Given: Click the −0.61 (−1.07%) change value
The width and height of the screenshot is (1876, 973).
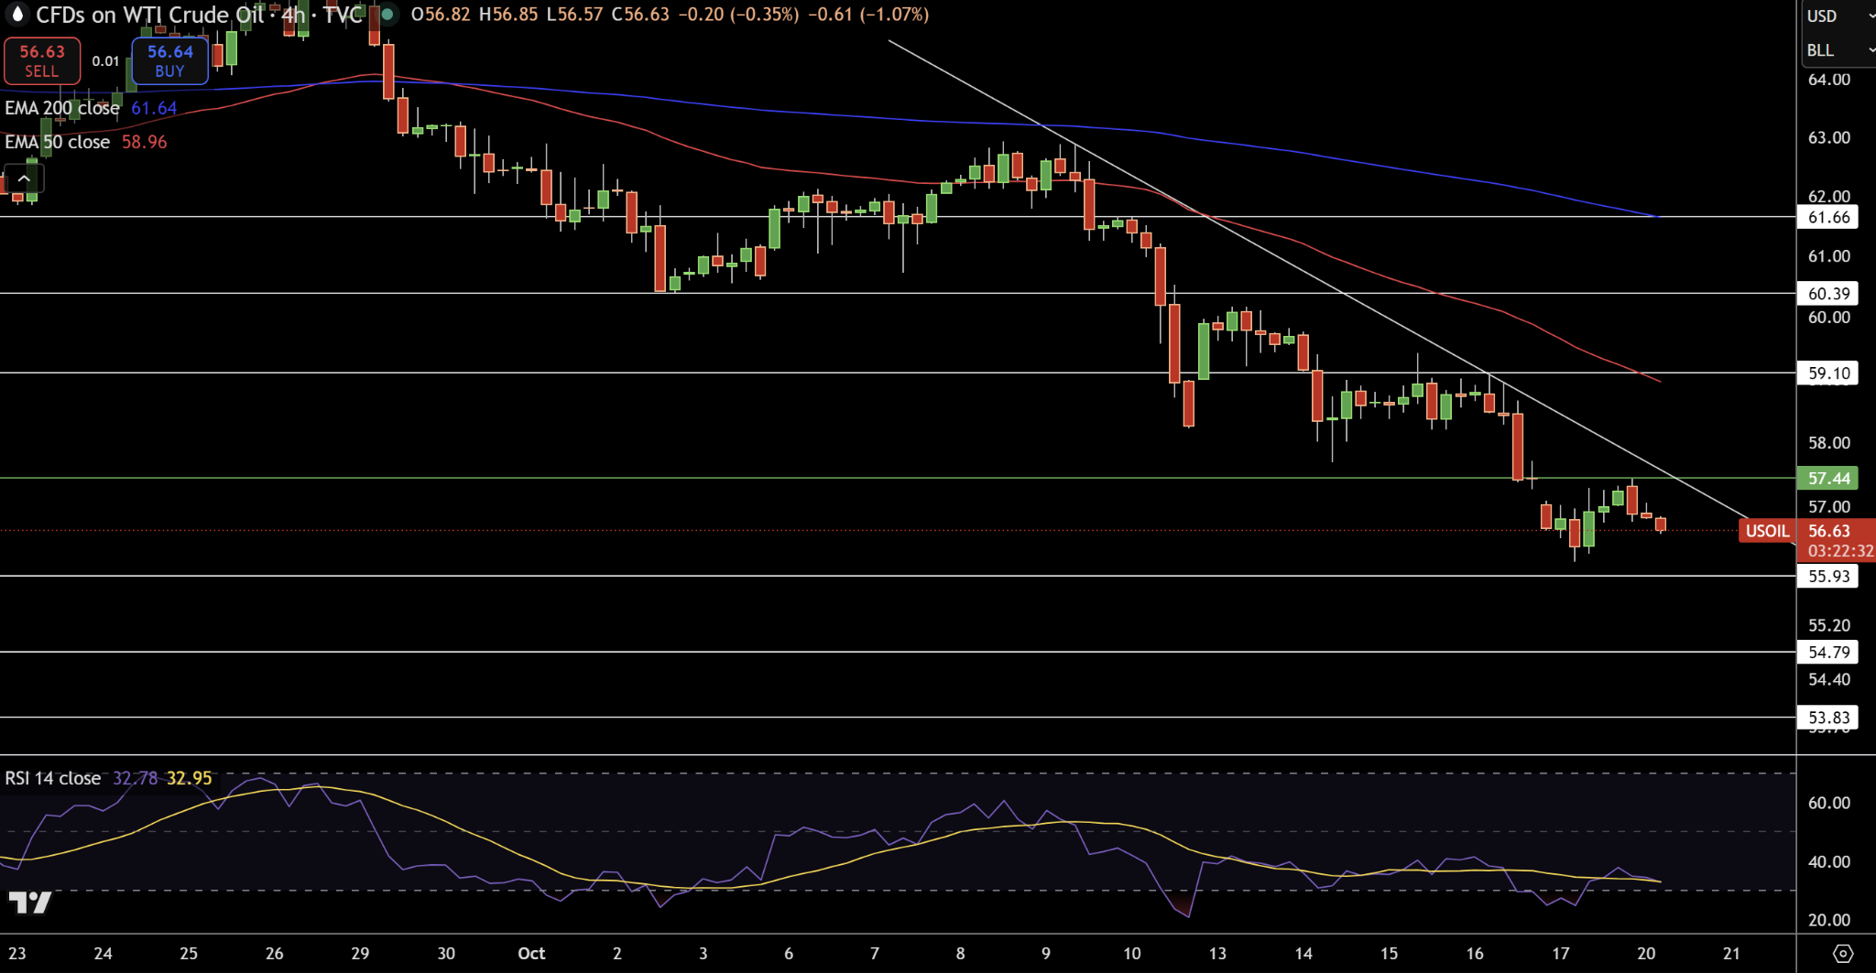Looking at the screenshot, I should pos(868,15).
